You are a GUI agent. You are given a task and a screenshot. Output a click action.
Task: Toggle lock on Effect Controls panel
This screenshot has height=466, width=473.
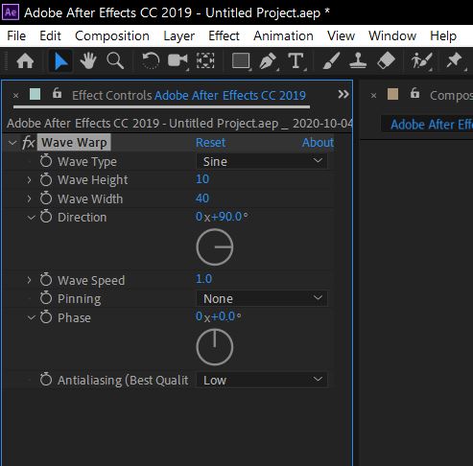(57, 93)
